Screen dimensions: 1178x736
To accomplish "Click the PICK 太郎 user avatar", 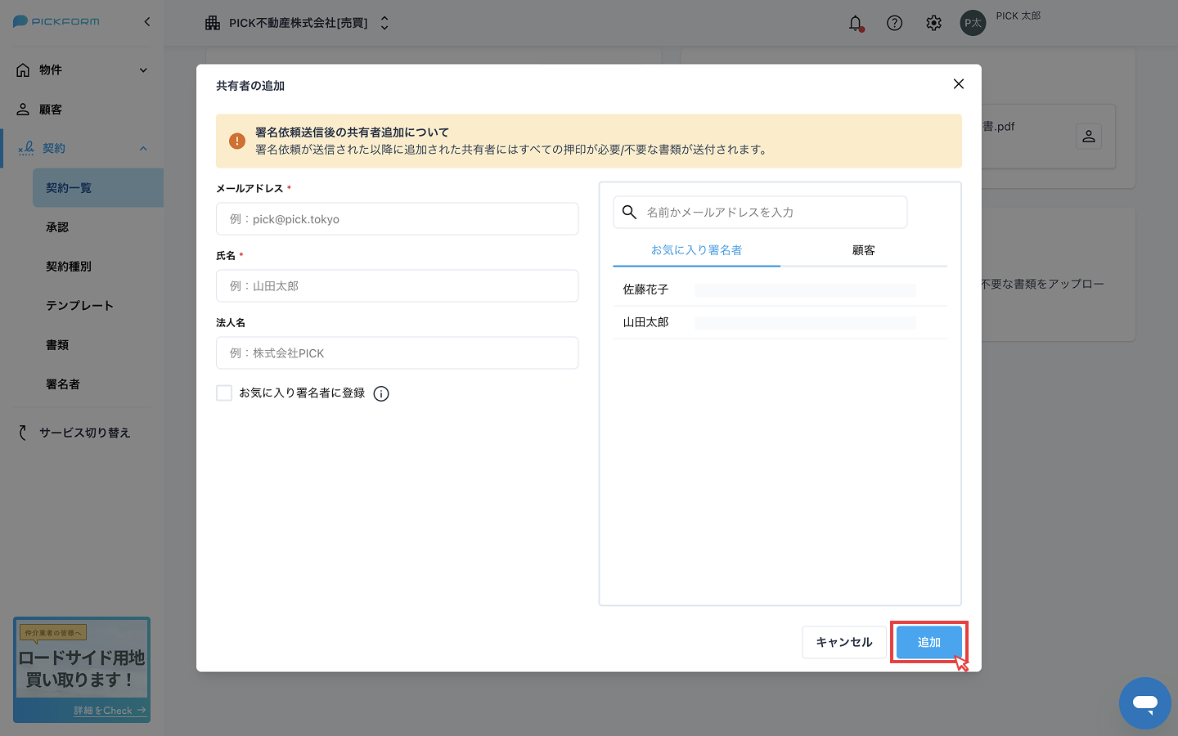I will pyautogui.click(x=973, y=23).
